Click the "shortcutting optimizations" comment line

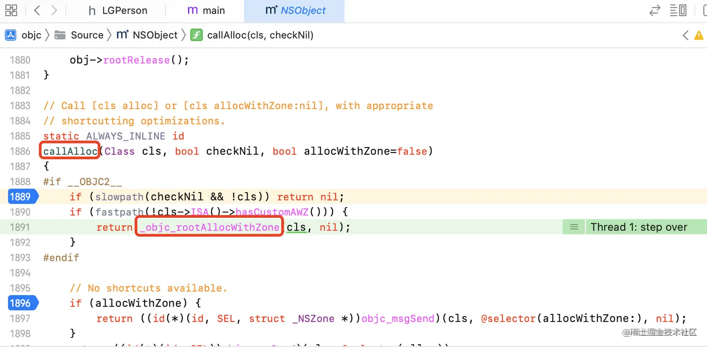coord(134,121)
